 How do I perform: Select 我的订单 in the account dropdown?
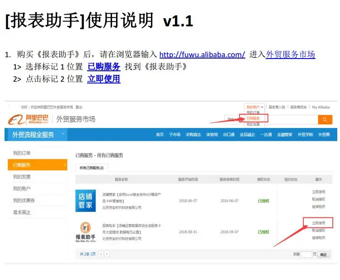coord(253,112)
